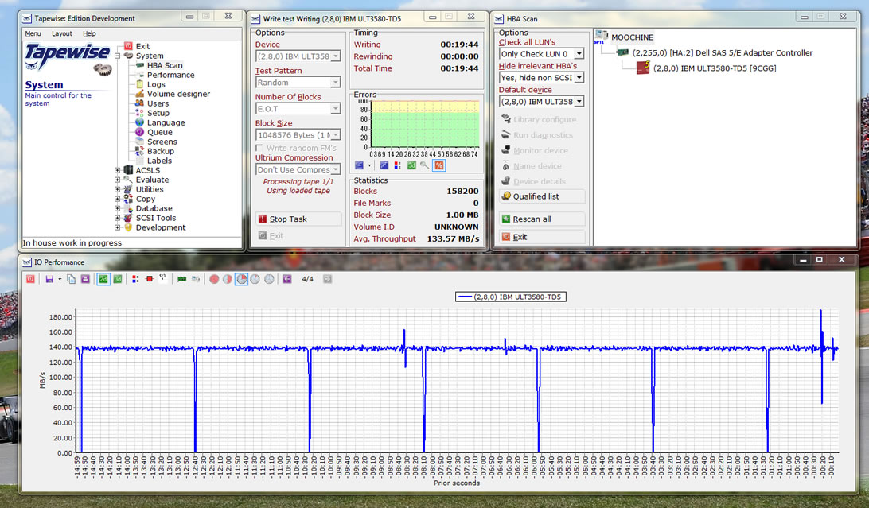Select the IBM ULT3580-TD5 [9CGG] device in tree
This screenshot has height=508, width=869.
point(714,68)
